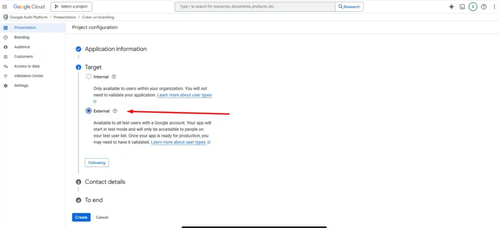Image resolution: width=499 pixels, height=228 pixels.
Task: Click the help question mark icon
Action: click(483, 7)
